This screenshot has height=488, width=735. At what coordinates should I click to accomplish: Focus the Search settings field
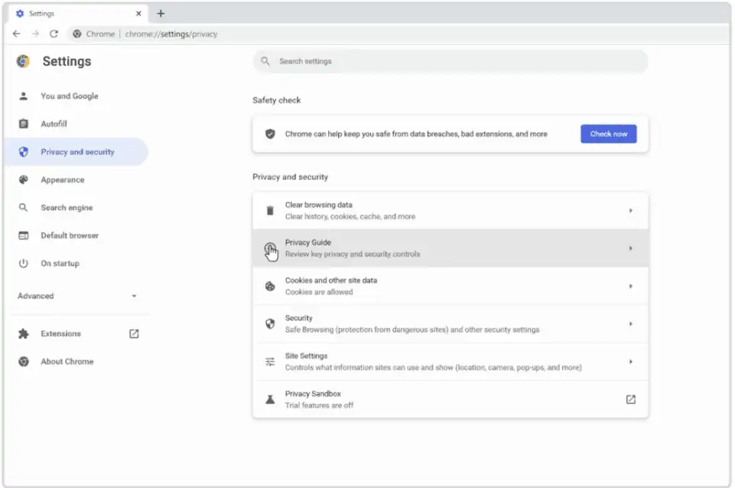(x=450, y=61)
